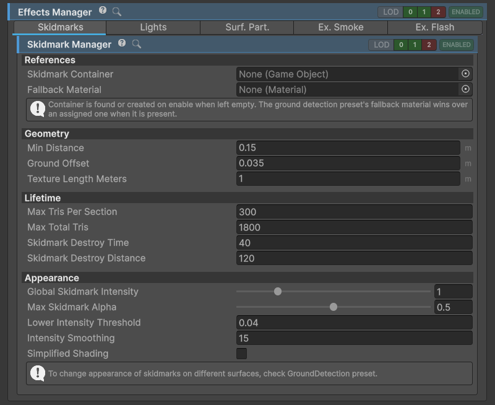Edit Max Tris Per Section field
The width and height of the screenshot is (495, 405).
354,212
